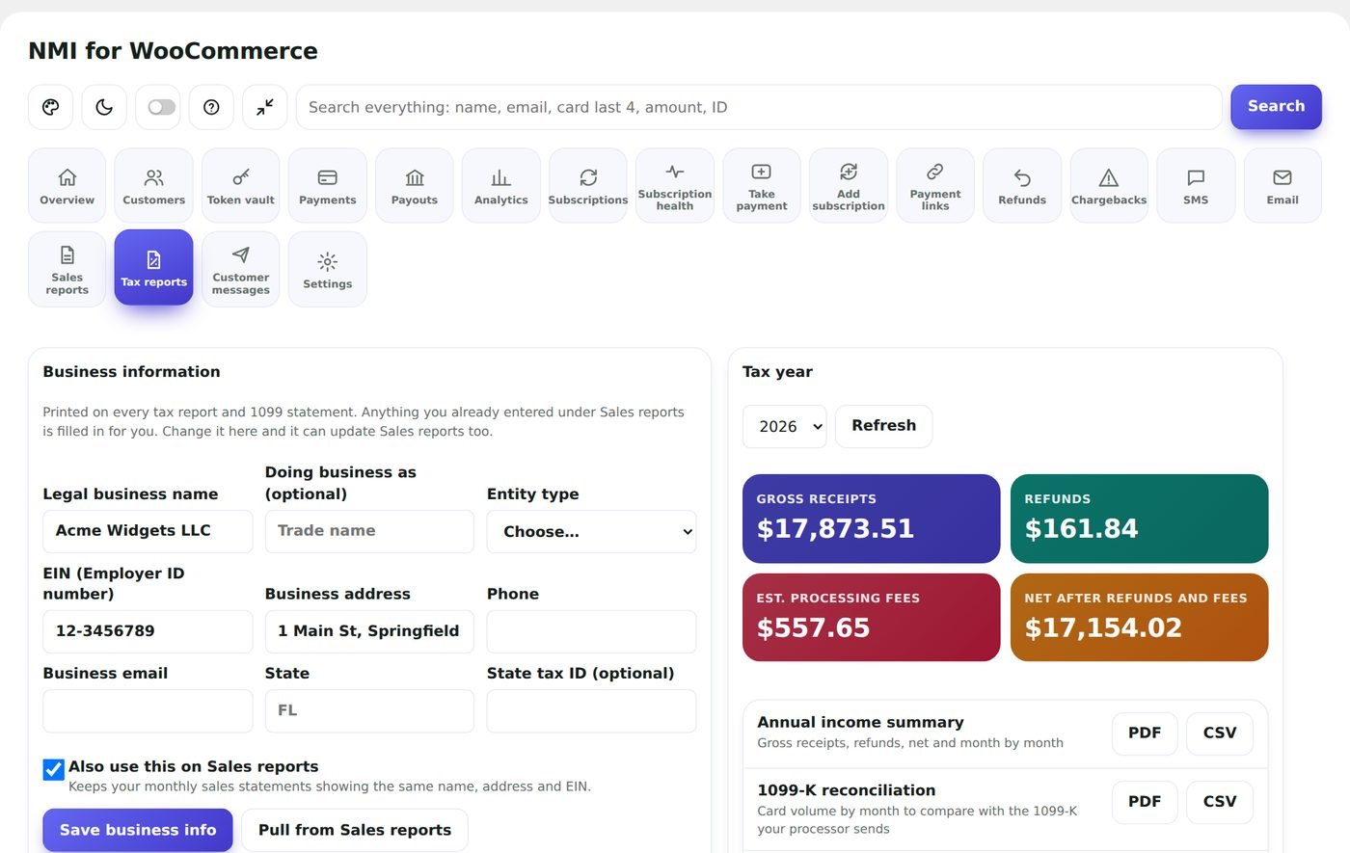
Task: Open the Payments card icon
Action: [x=328, y=186]
